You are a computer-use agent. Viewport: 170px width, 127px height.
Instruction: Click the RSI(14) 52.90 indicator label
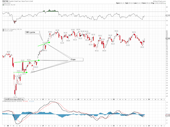click(10, 5)
